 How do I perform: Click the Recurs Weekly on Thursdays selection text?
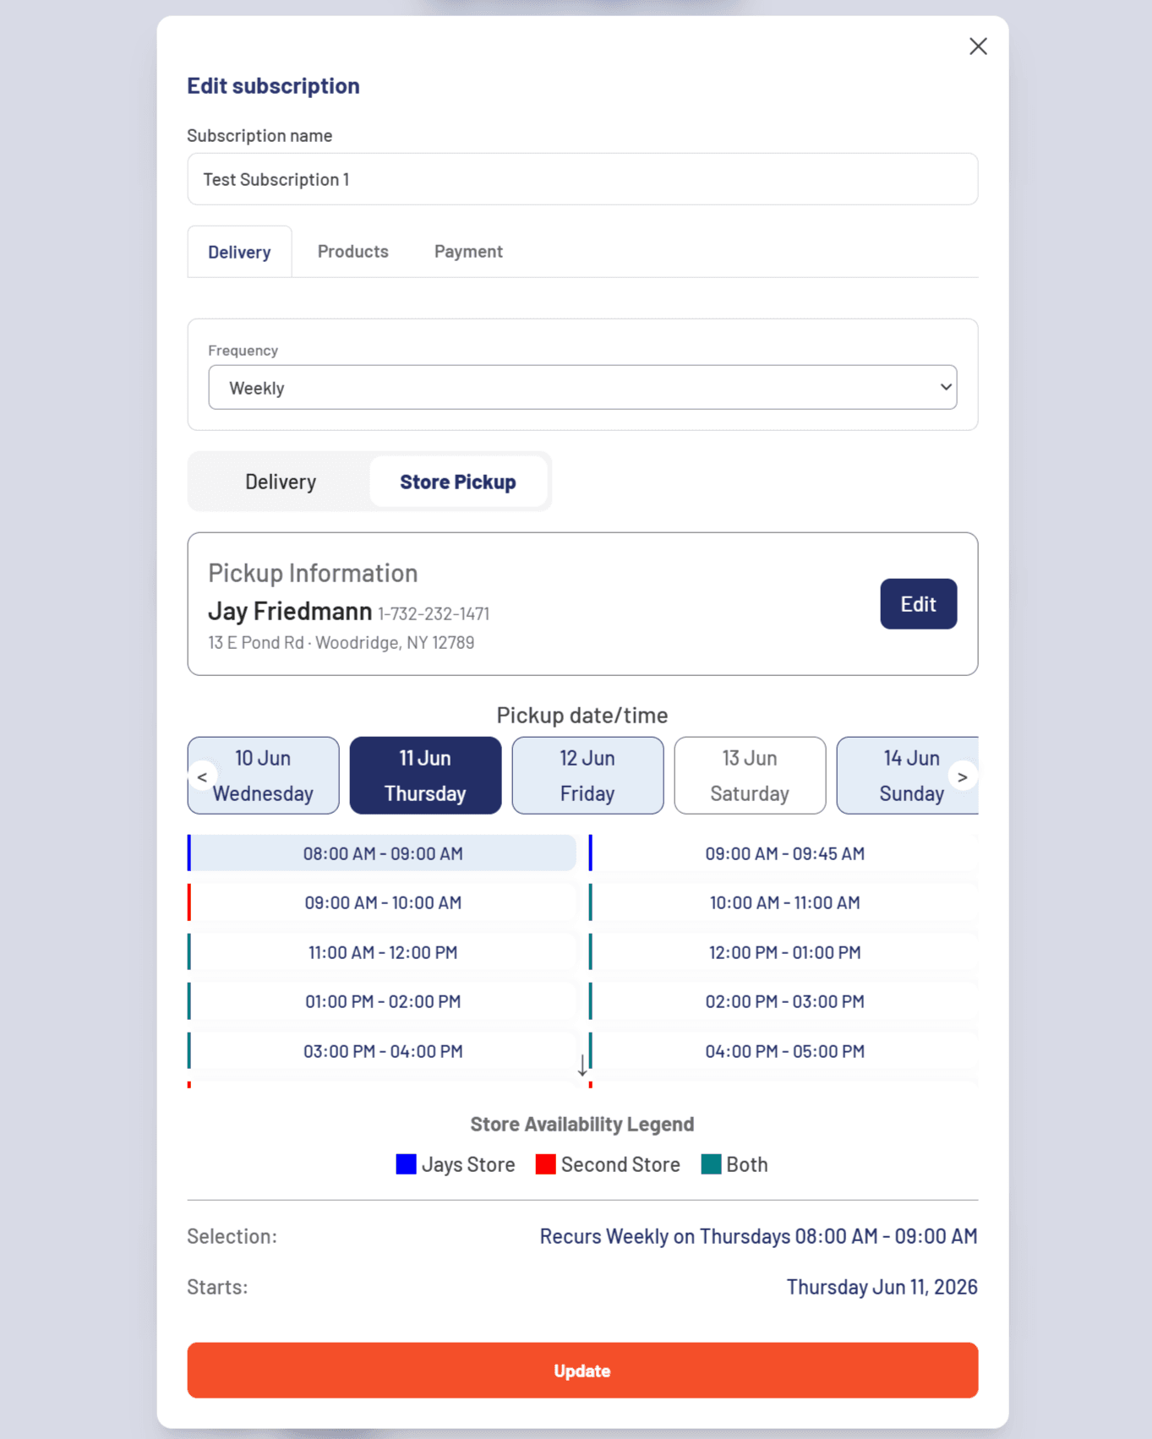758,1236
